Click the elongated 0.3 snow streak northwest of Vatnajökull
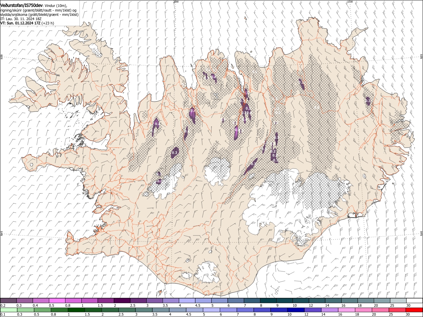Viewport: 423px width, 317px height. (250, 166)
